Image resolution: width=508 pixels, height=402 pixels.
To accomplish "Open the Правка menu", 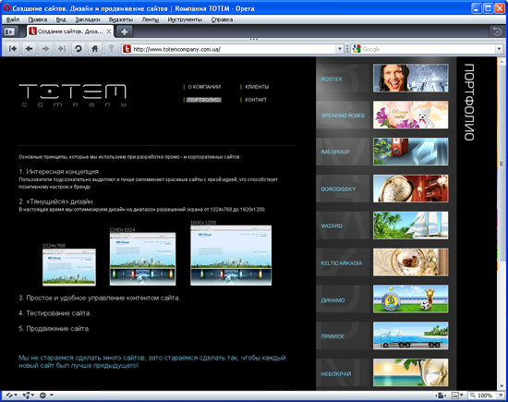I will coord(38,19).
